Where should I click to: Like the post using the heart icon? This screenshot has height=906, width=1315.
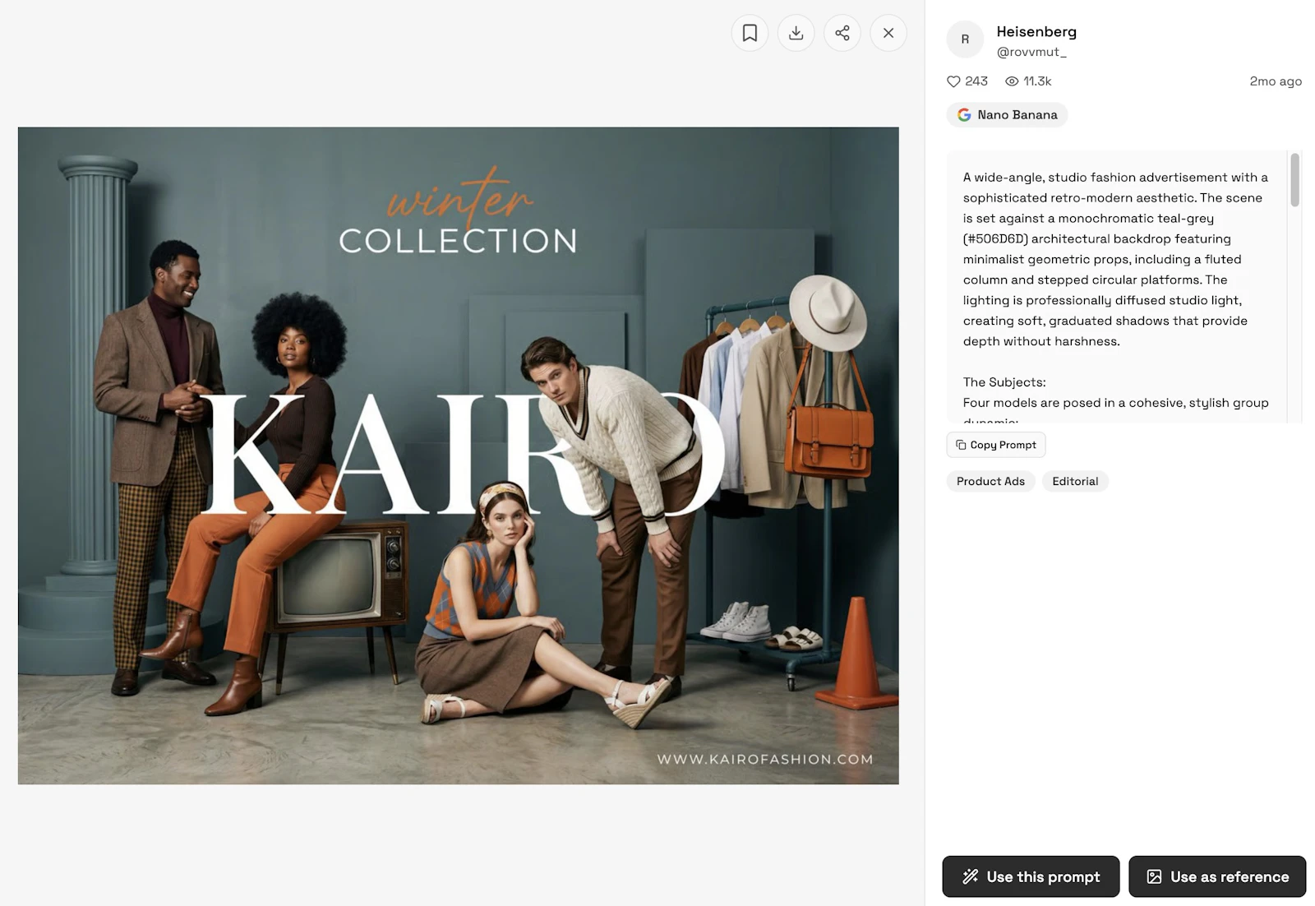(953, 81)
